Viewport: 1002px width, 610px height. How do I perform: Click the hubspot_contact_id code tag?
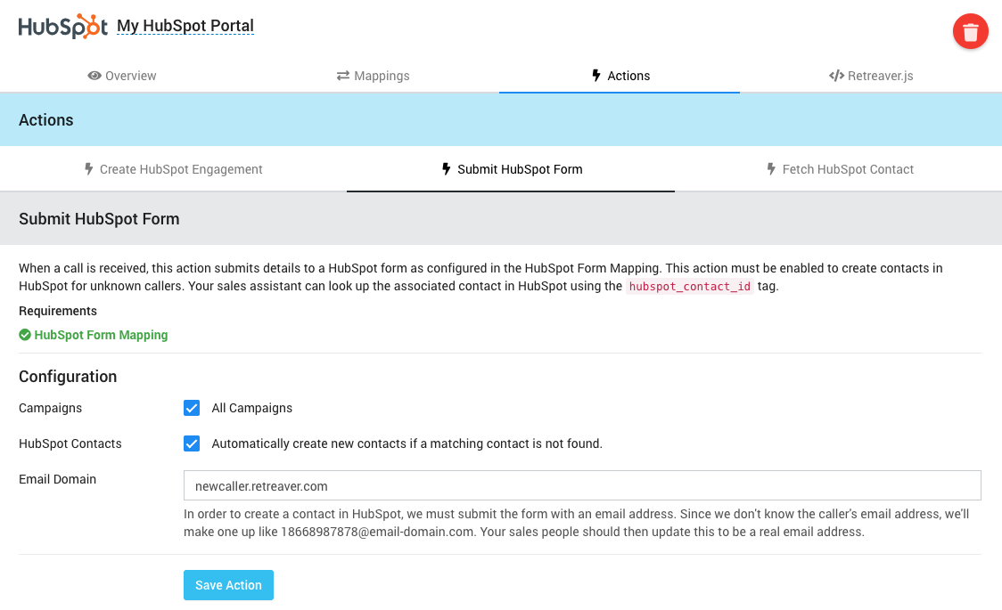coord(690,287)
